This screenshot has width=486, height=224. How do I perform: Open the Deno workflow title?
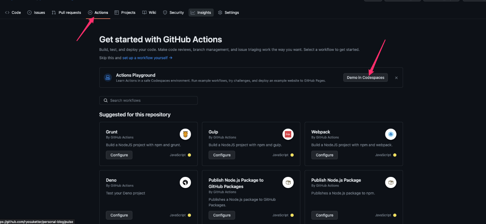(x=111, y=180)
